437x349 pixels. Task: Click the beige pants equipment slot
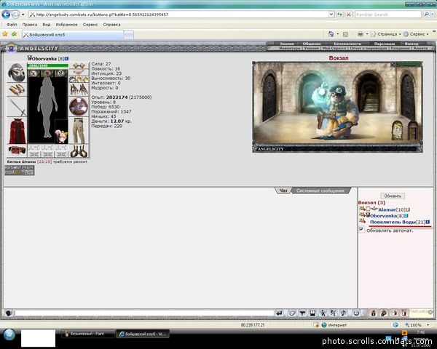(79, 131)
